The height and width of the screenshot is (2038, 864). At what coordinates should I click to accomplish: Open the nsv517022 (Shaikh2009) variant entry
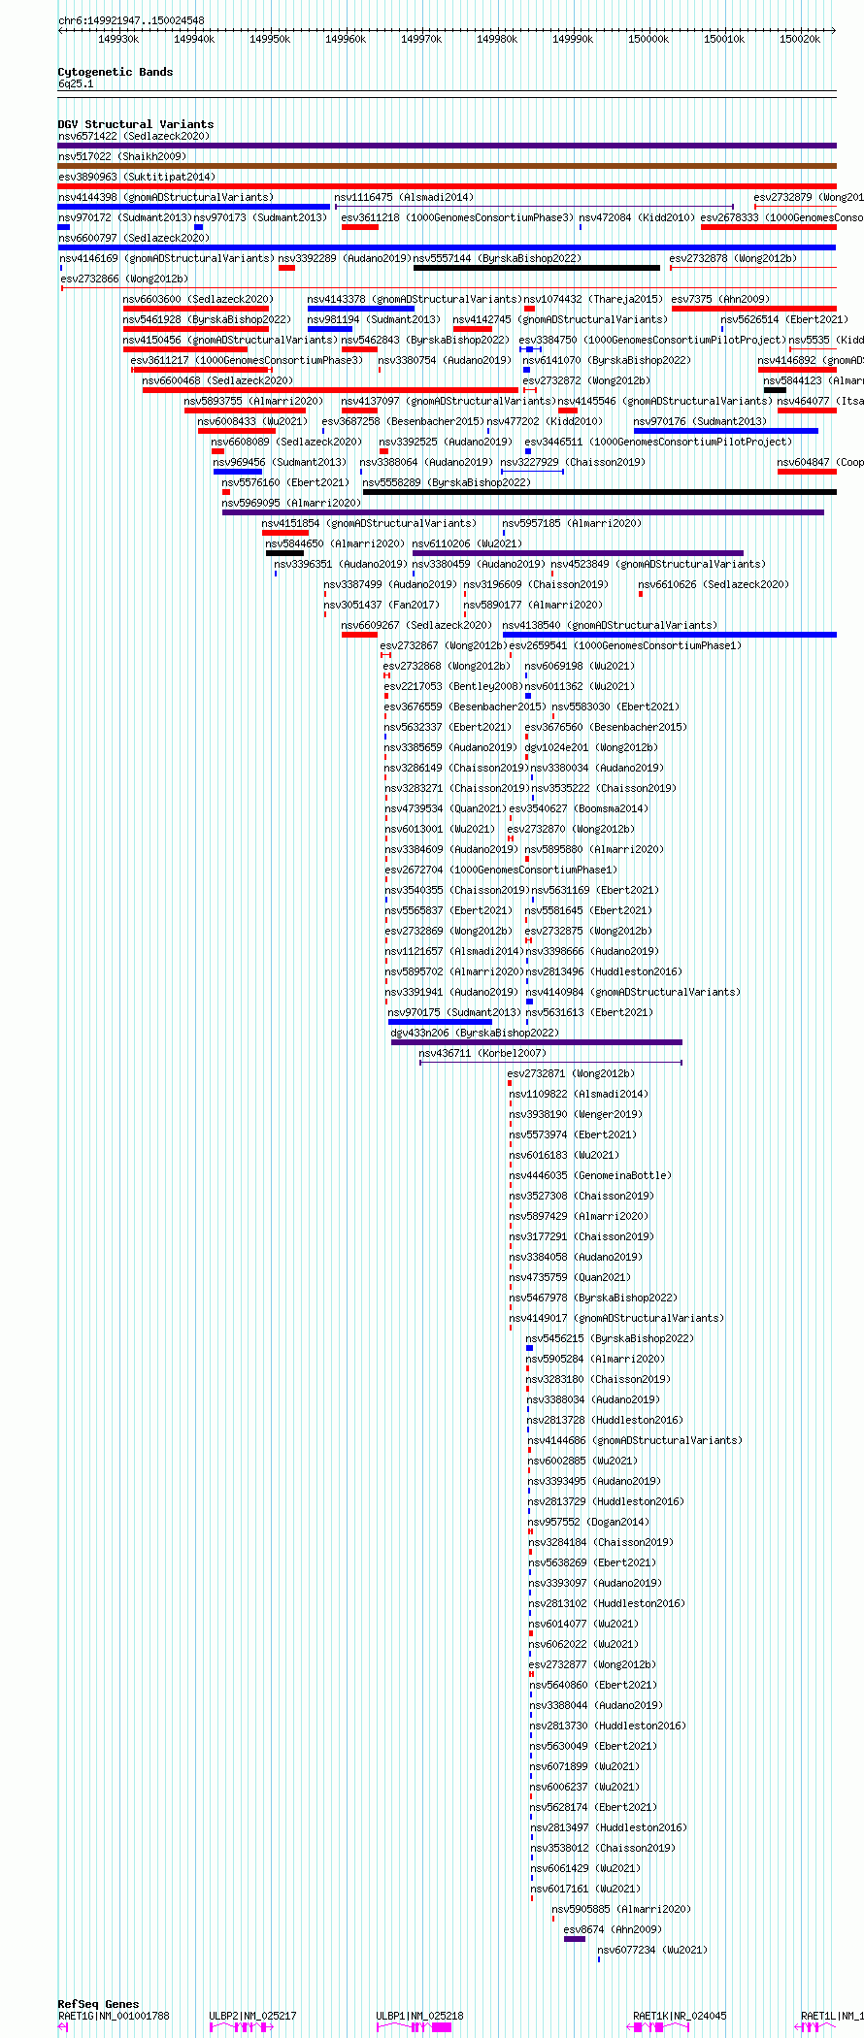[x=122, y=157]
